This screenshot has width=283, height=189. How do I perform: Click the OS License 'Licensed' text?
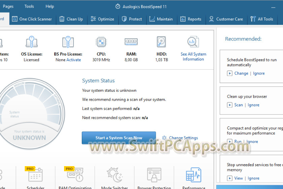(x=31, y=60)
